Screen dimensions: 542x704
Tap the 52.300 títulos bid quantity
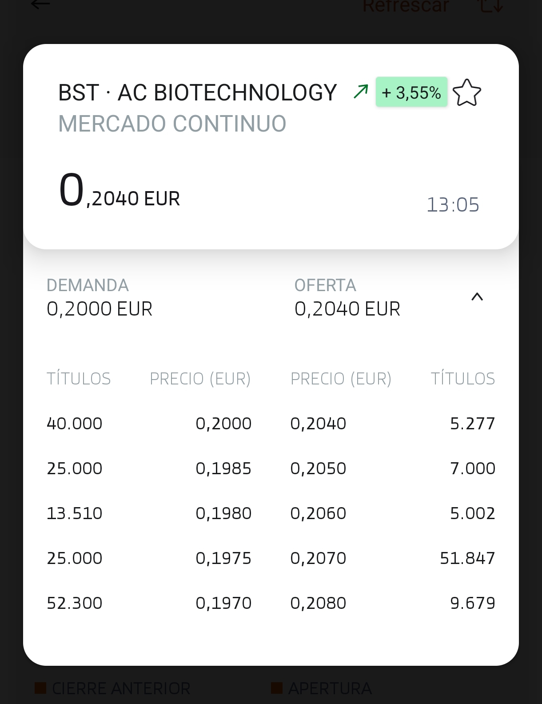75,603
